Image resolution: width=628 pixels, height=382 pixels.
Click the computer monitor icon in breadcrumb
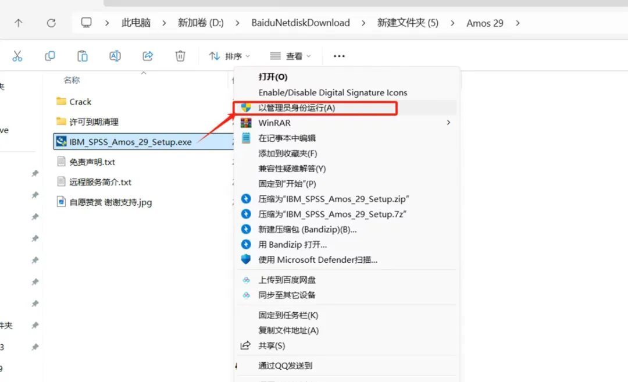coord(86,23)
